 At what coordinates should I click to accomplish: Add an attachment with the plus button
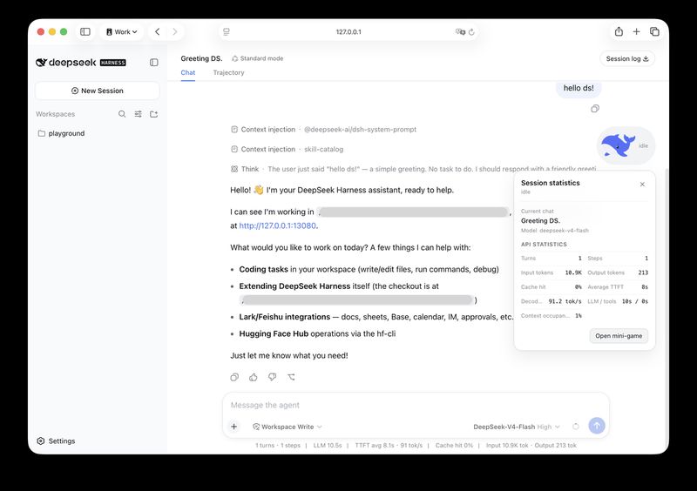coord(233,427)
